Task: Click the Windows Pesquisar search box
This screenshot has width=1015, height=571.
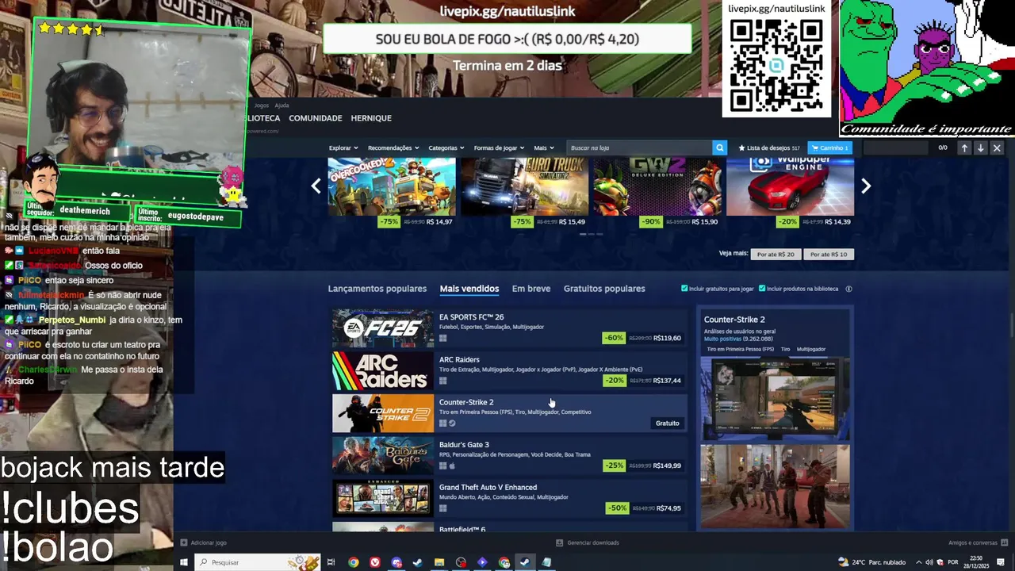Action: pos(257,562)
